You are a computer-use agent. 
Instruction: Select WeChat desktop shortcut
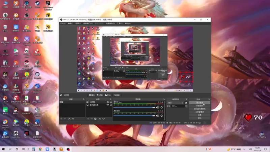click(16, 52)
